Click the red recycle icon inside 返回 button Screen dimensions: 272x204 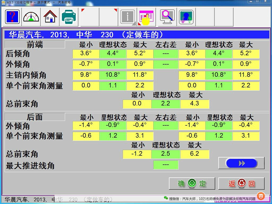click(241, 183)
